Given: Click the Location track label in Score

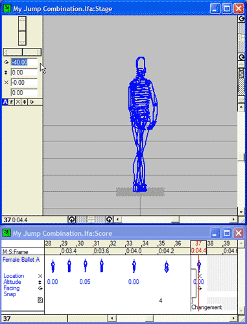Looking at the screenshot, I should point(14,276).
